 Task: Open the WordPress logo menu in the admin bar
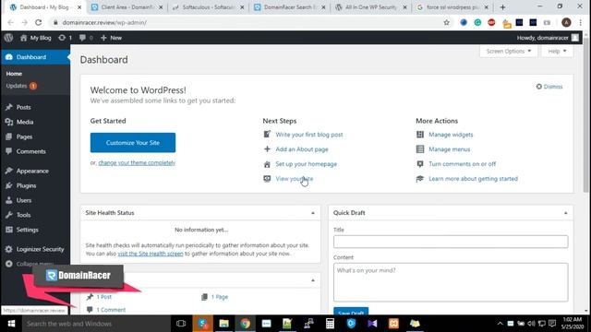coord(8,38)
